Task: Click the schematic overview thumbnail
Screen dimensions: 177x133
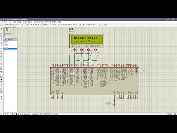Action: [10, 32]
